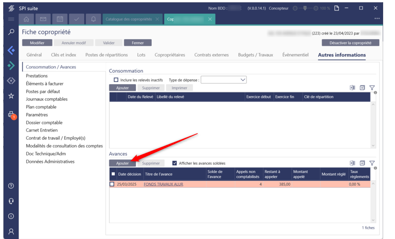This screenshot has height=239, width=395.
Task: Open the home tab icon
Action: click(26, 19)
